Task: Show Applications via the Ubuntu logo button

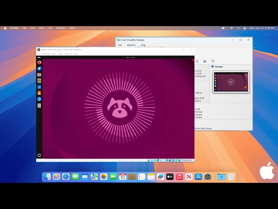Action: click(x=39, y=155)
